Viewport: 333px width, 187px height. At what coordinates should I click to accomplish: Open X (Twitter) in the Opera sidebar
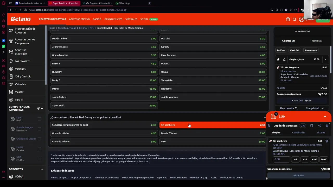[3, 52]
